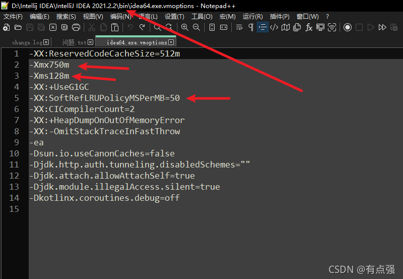Click -Dkotlinx.coroutines.debug=off line
This screenshot has width=403, height=279.
105,198
